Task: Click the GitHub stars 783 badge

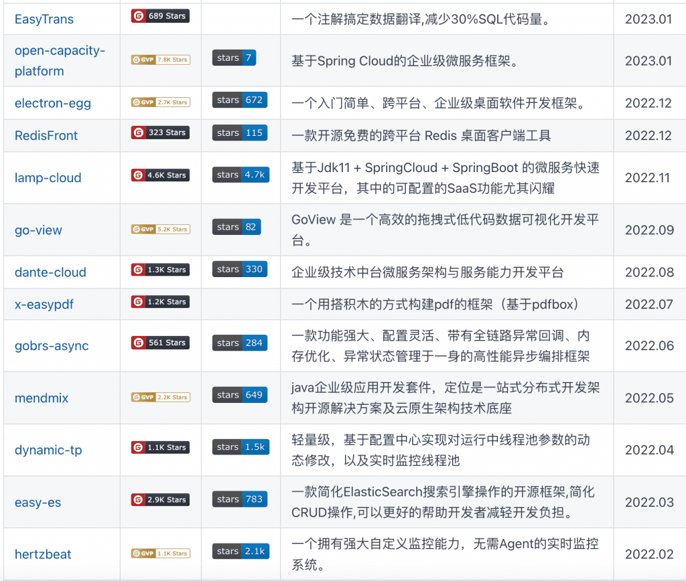Action: [240, 499]
